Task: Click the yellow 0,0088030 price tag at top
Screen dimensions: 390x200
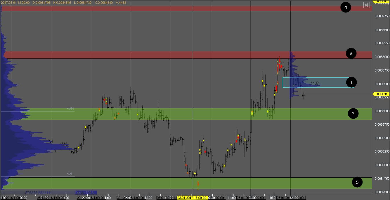Action: (x=381, y=1)
